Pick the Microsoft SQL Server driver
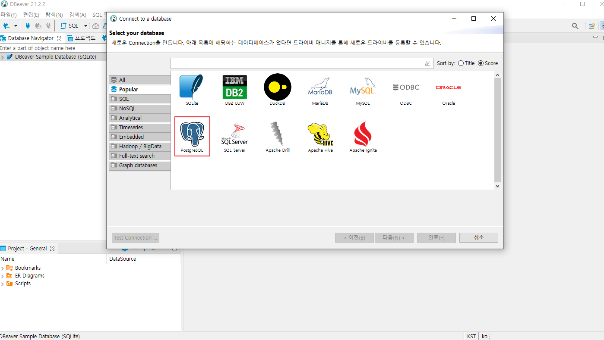Image resolution: width=604 pixels, height=340 pixels. (235, 137)
